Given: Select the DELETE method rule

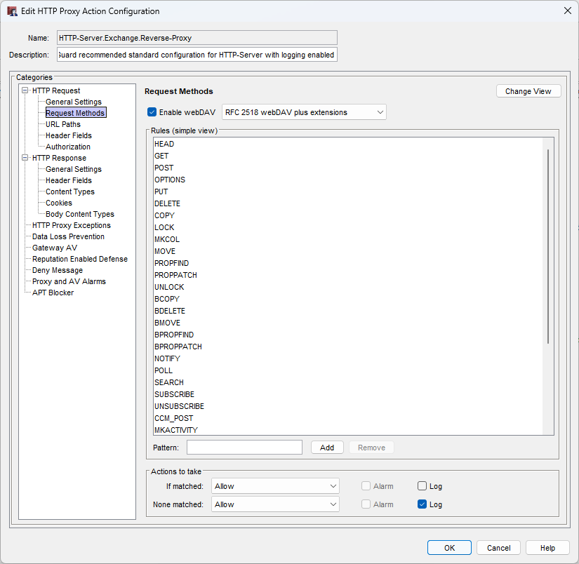Looking at the screenshot, I should pos(167,203).
